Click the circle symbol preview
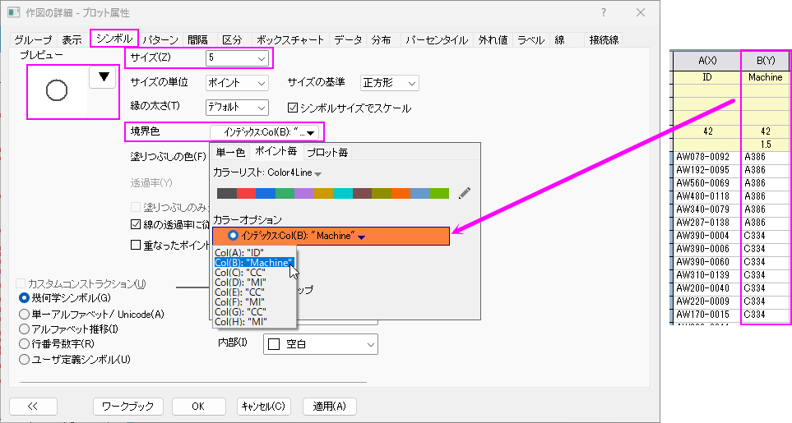 click(x=57, y=90)
